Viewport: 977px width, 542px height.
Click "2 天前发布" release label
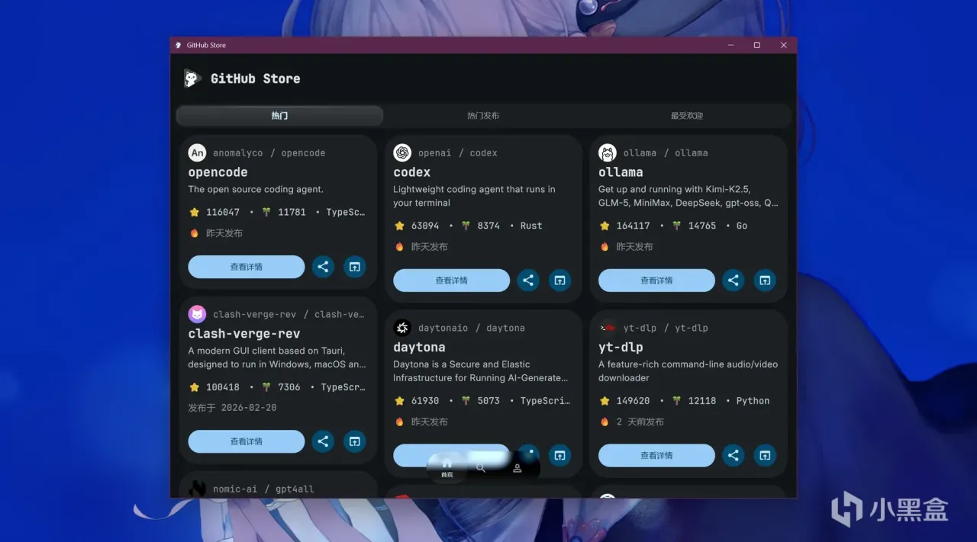pos(640,422)
